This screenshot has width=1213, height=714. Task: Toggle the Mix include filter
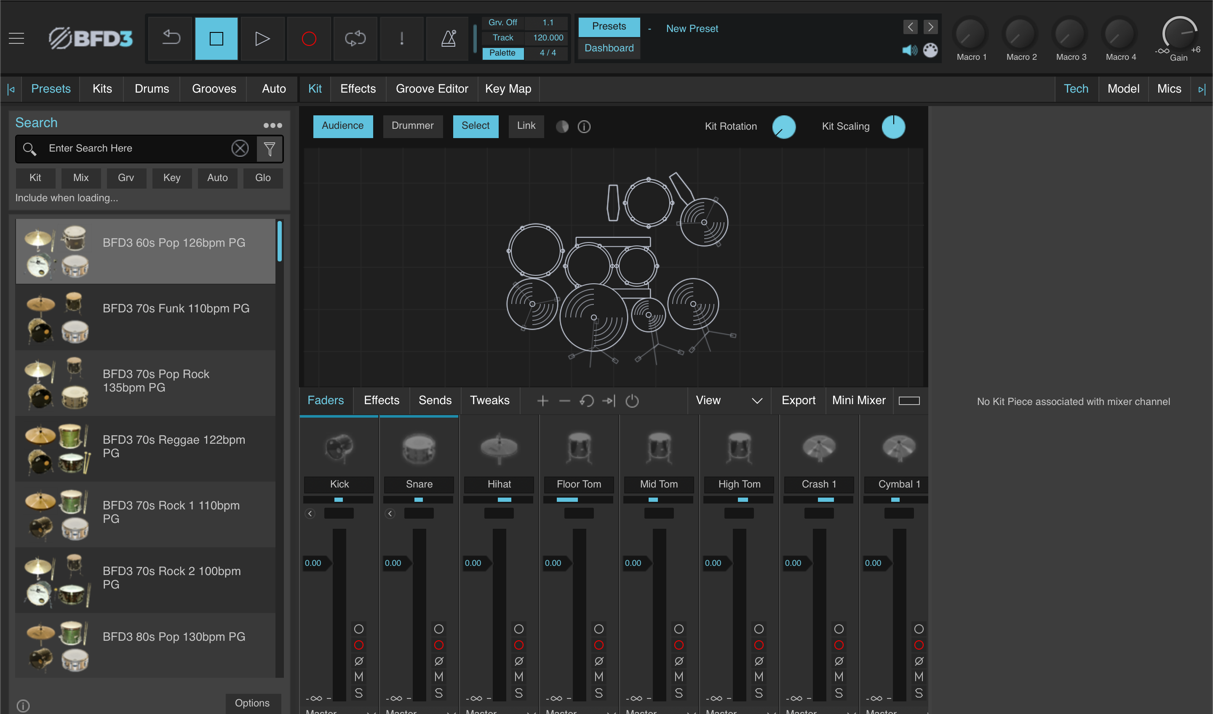click(81, 178)
